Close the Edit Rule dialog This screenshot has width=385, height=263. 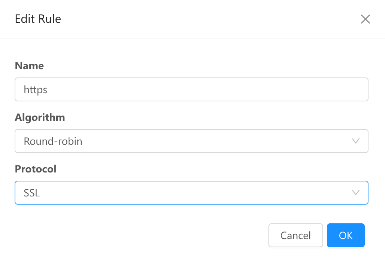(x=365, y=19)
